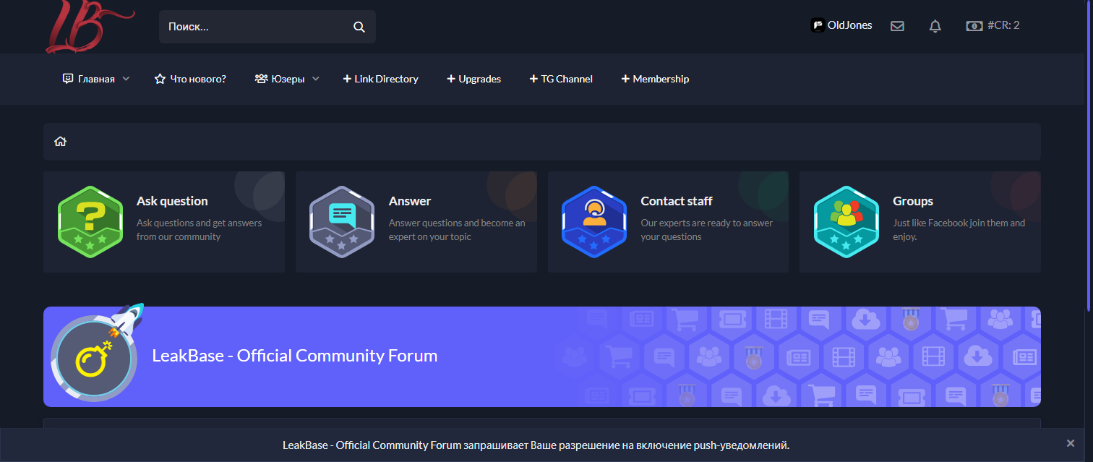Open the Answer card title

point(410,201)
